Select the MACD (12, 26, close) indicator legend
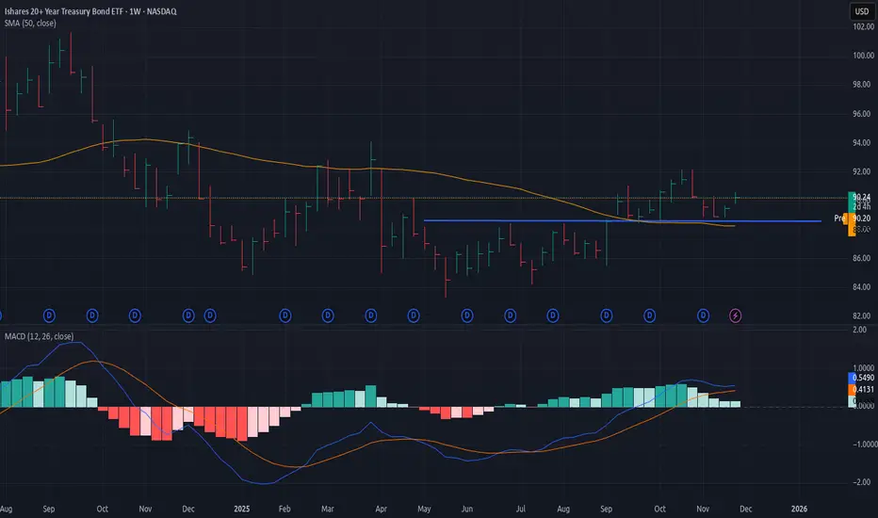 40,336
